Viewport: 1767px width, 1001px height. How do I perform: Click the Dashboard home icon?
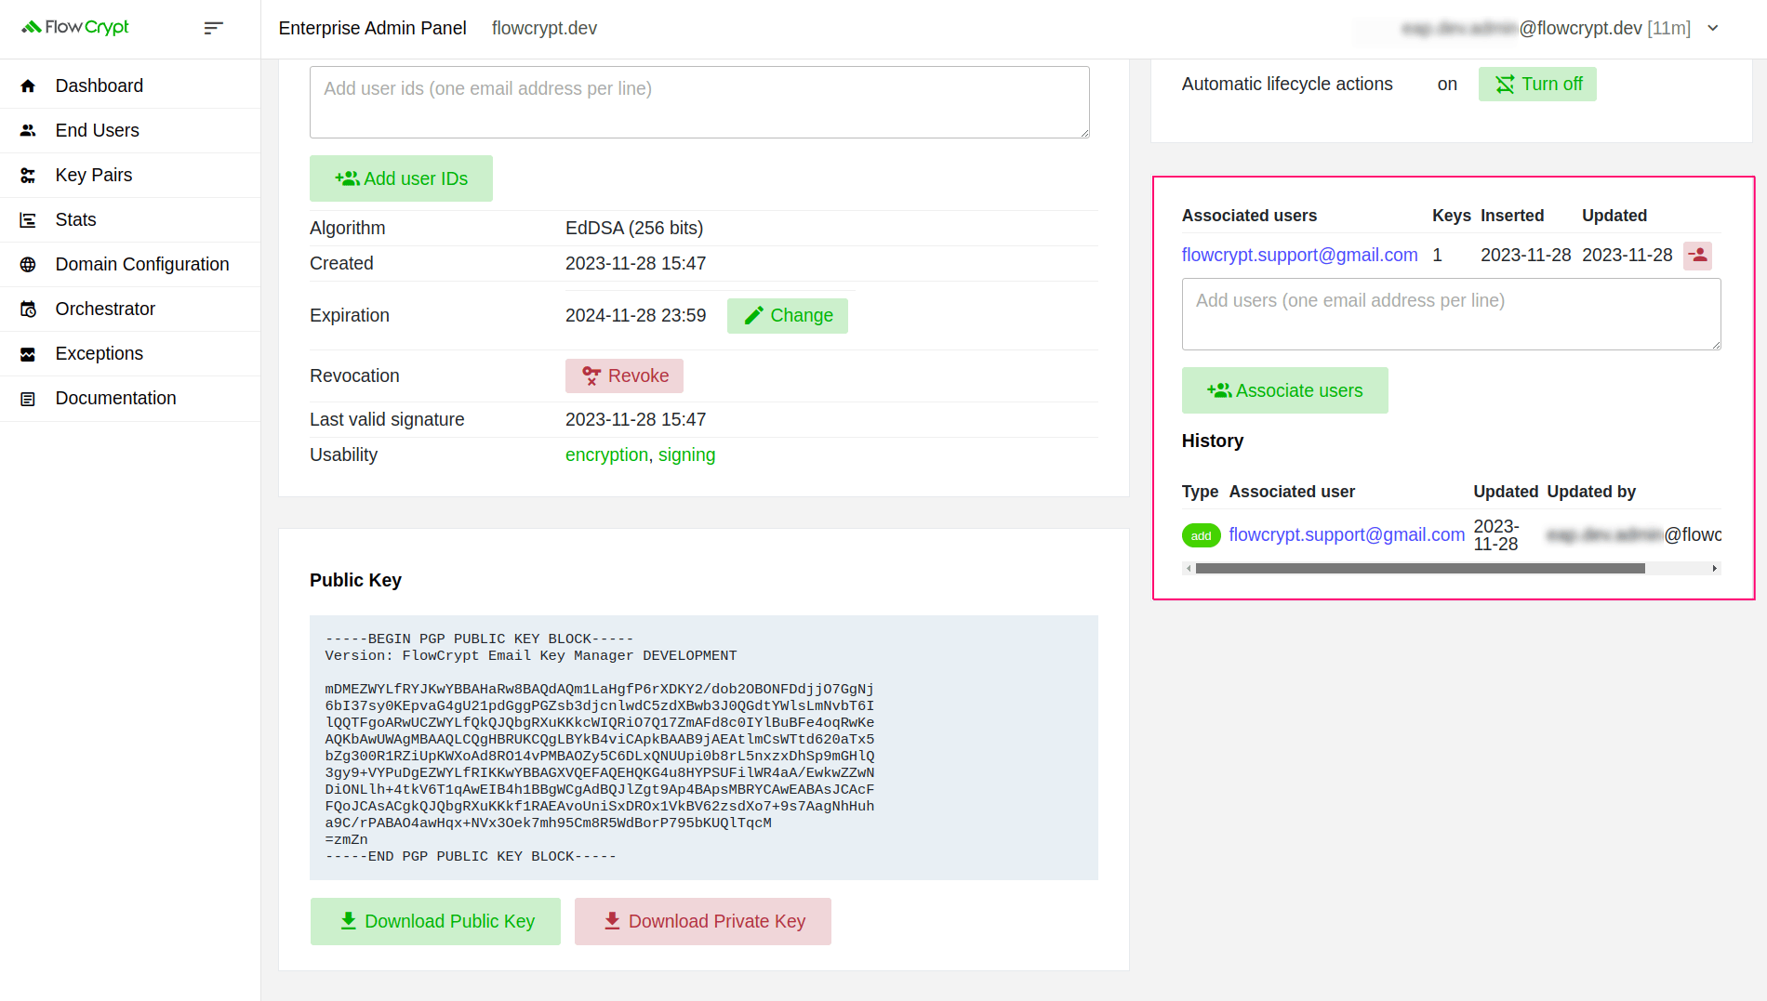pyautogui.click(x=28, y=86)
